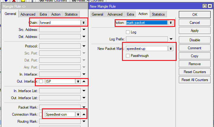Open the Chain dropdown showing forward
Screen dimensions: 214x127
pyautogui.click(x=83, y=23)
